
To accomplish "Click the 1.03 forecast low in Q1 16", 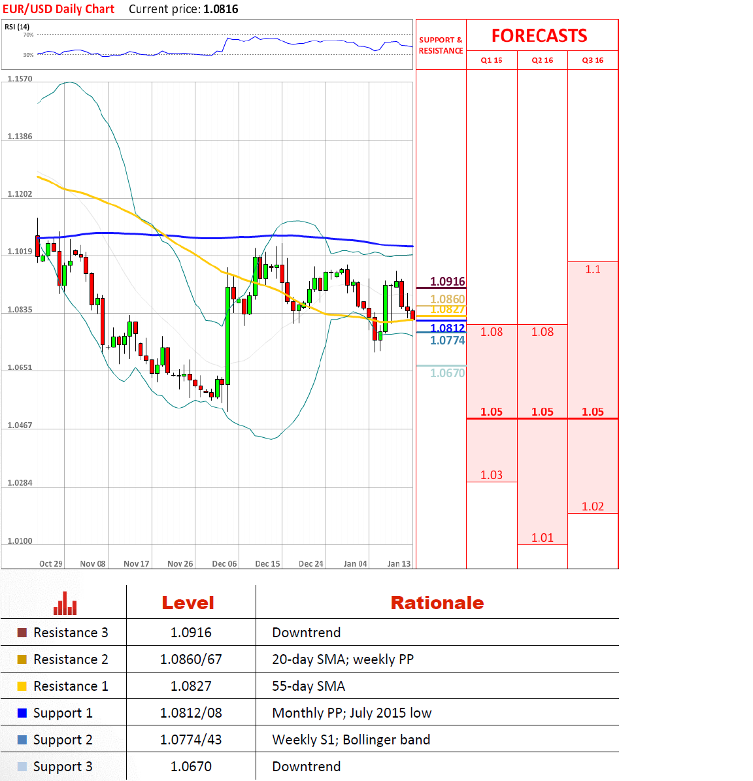I will [492, 475].
